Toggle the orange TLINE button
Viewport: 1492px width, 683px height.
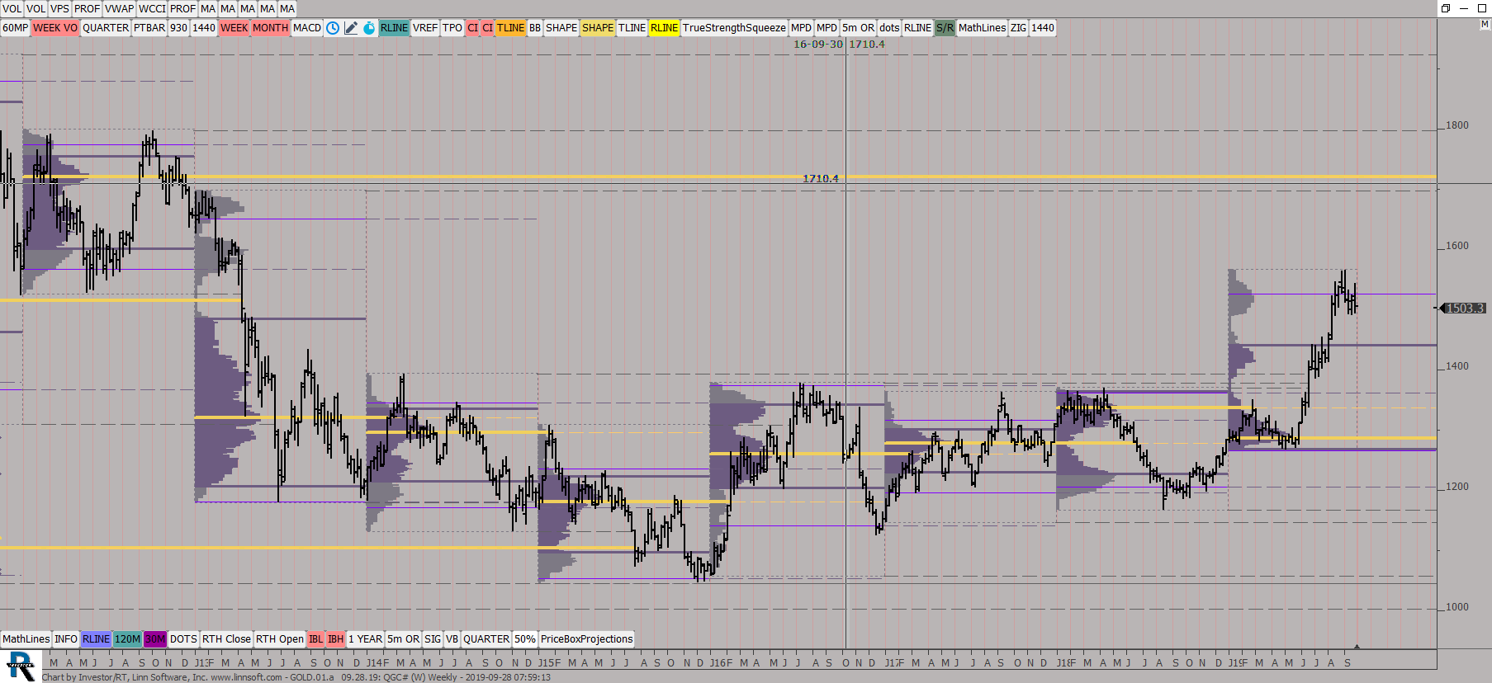(510, 28)
